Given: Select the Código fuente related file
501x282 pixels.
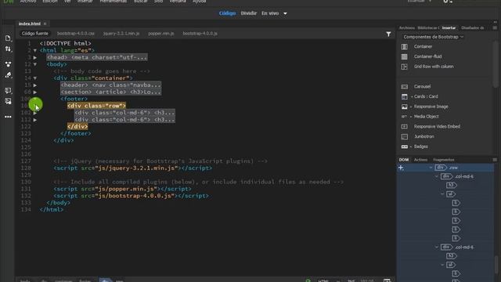Looking at the screenshot, I should pos(34,33).
